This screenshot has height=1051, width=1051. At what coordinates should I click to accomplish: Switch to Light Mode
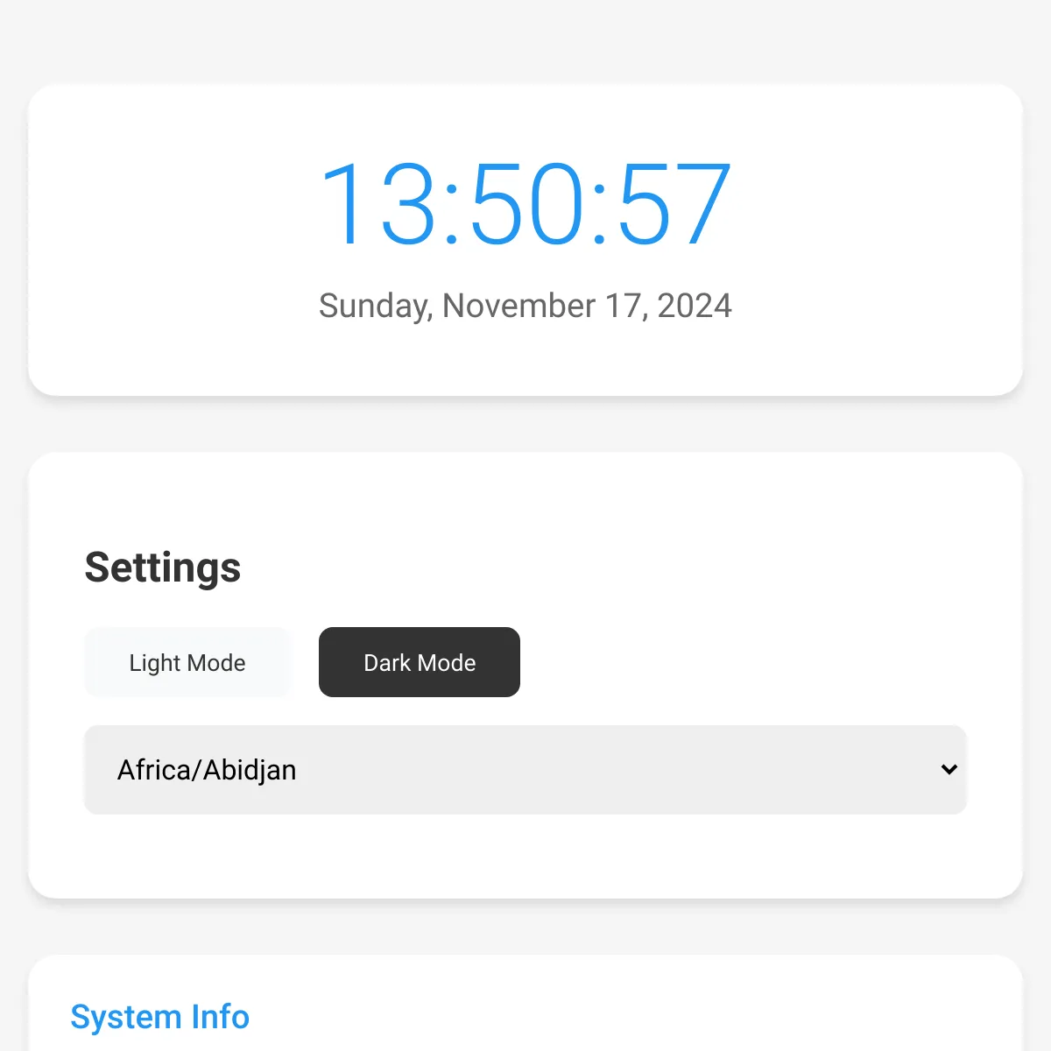pos(187,662)
